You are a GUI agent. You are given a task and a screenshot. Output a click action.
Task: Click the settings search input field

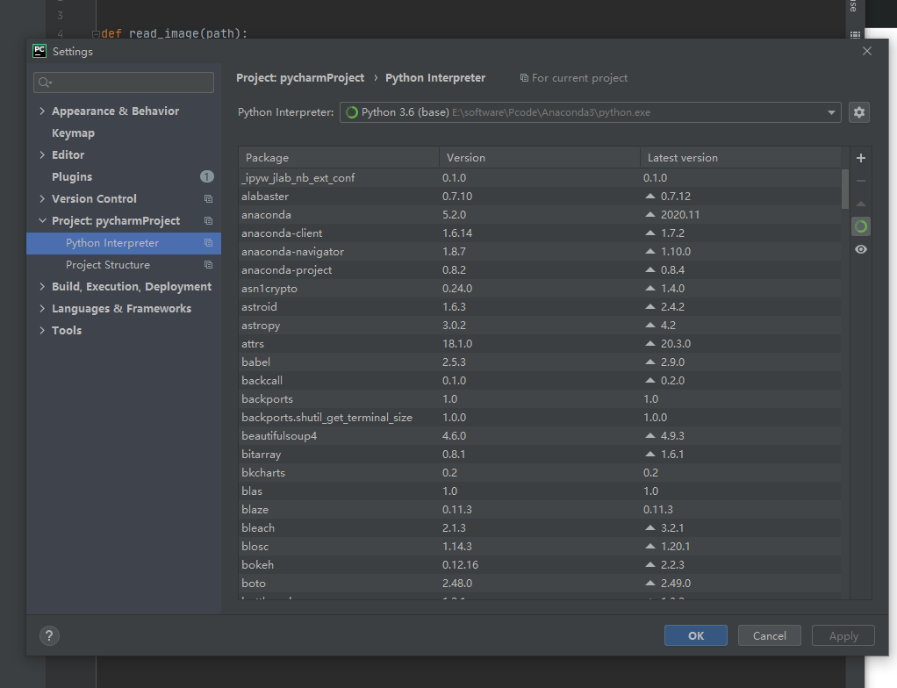point(124,82)
